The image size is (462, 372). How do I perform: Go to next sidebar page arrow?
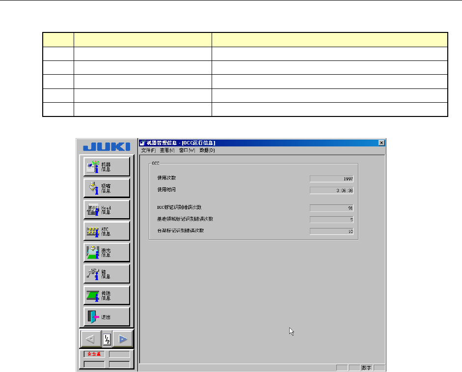pos(123,339)
